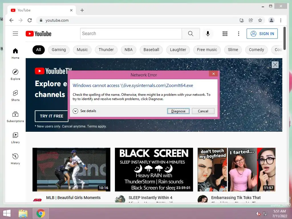The height and width of the screenshot is (219, 292).
Task: Click the install app icon in address bar
Action: [x=242, y=20]
